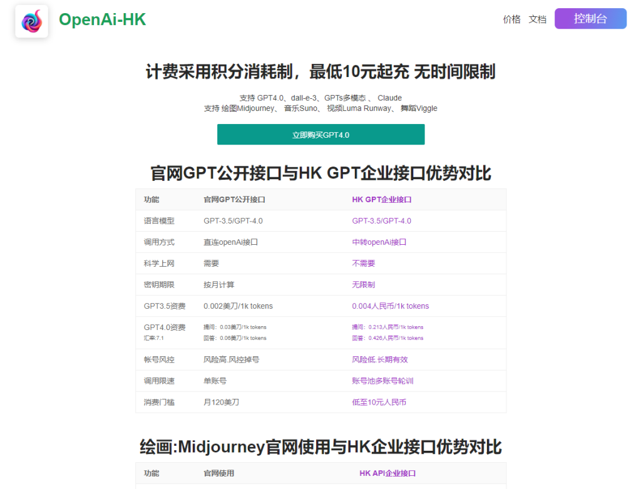
Task: Select the 密钥期限 row label
Action: pyautogui.click(x=159, y=284)
